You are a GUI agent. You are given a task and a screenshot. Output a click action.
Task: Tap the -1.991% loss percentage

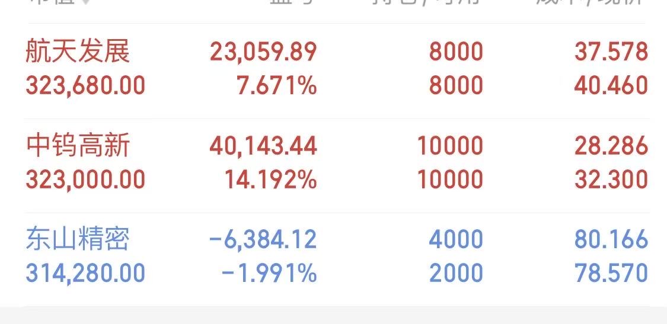(x=269, y=273)
